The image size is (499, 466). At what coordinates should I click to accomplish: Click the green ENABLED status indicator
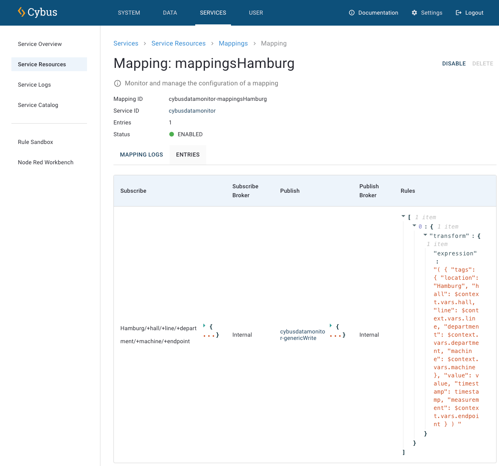pos(172,134)
